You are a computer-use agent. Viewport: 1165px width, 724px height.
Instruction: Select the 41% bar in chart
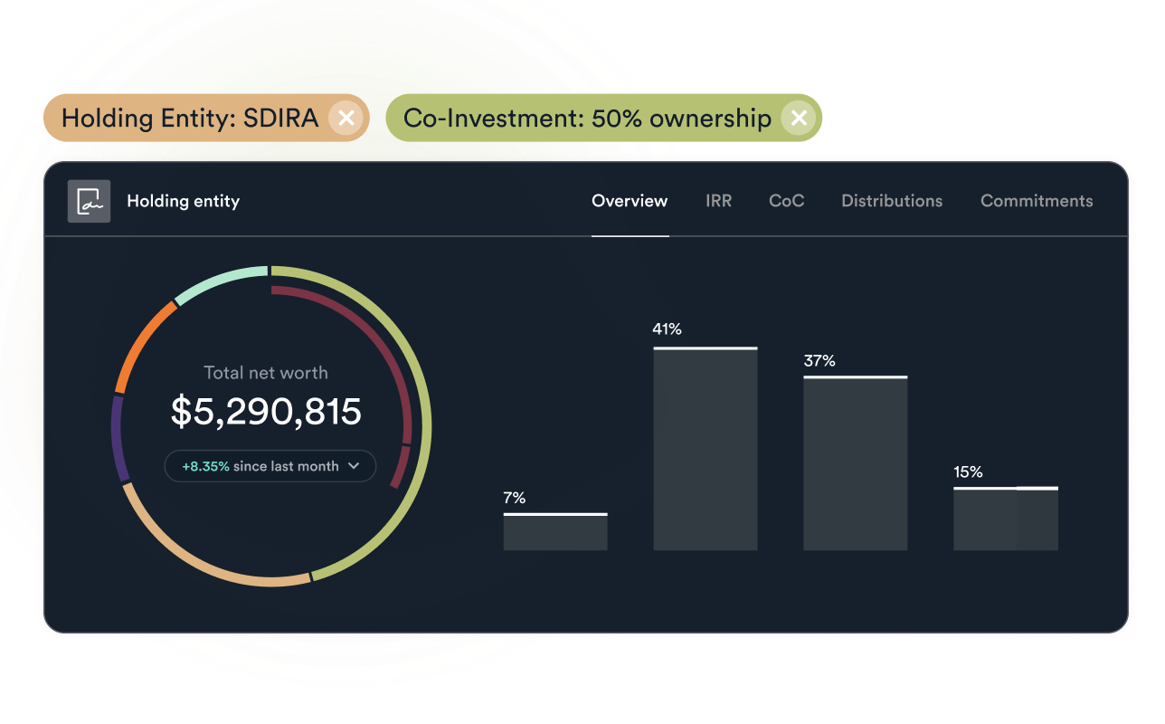click(706, 449)
